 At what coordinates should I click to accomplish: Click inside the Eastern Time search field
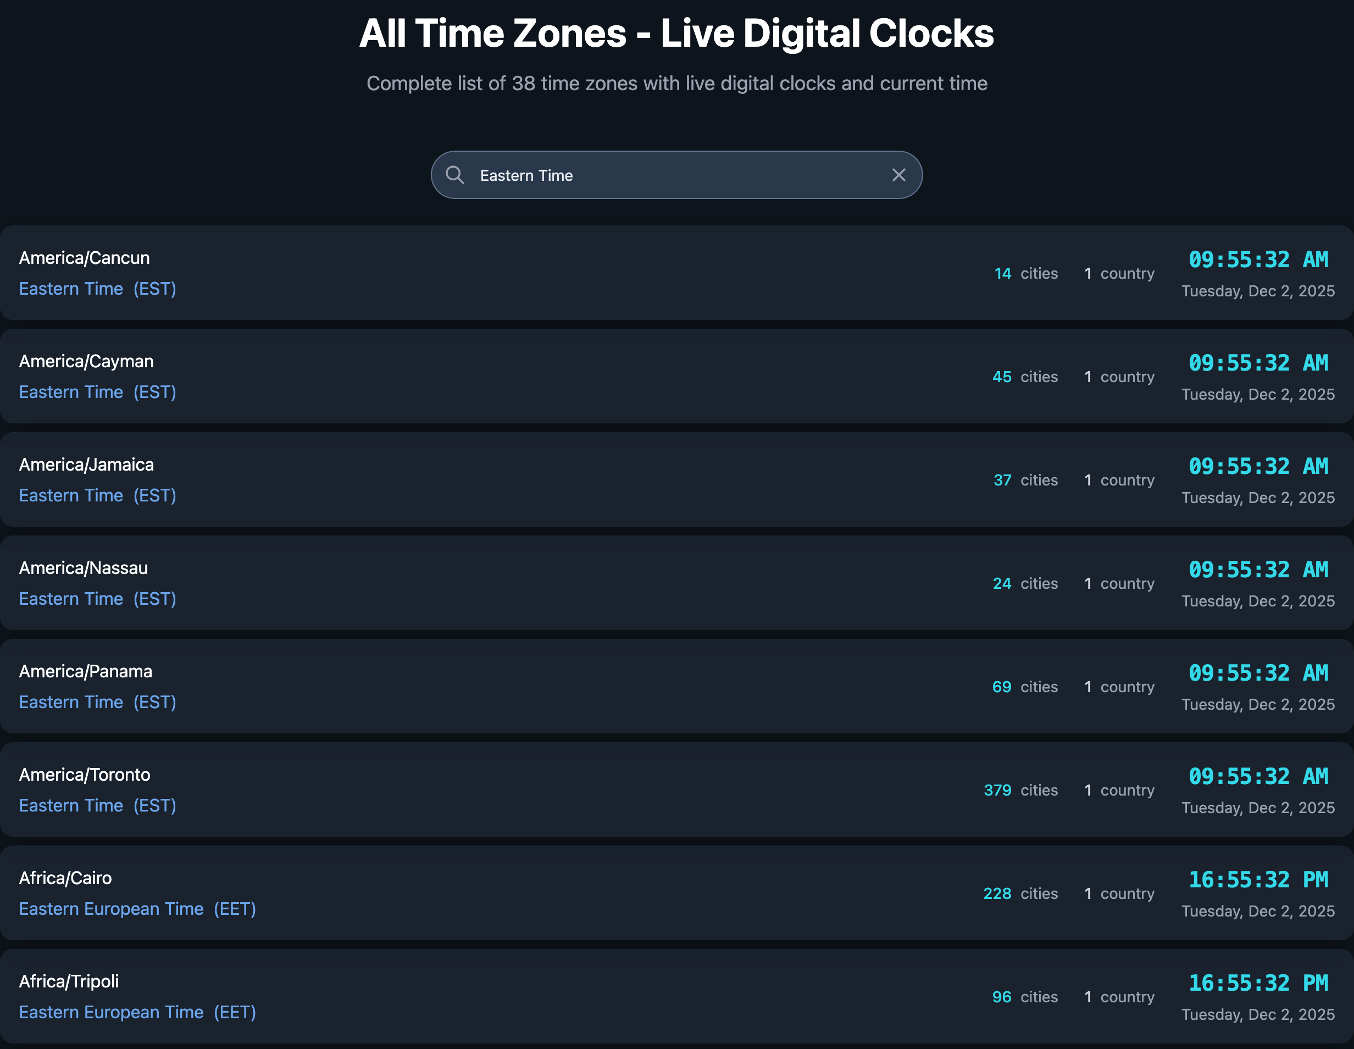[676, 175]
